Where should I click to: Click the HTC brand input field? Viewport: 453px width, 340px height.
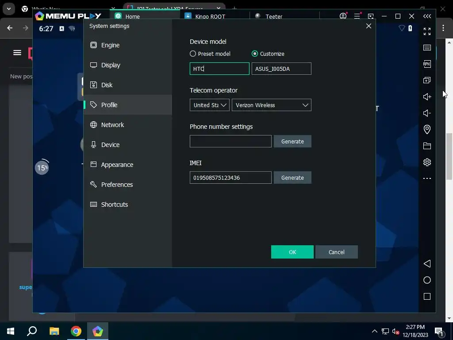point(219,69)
